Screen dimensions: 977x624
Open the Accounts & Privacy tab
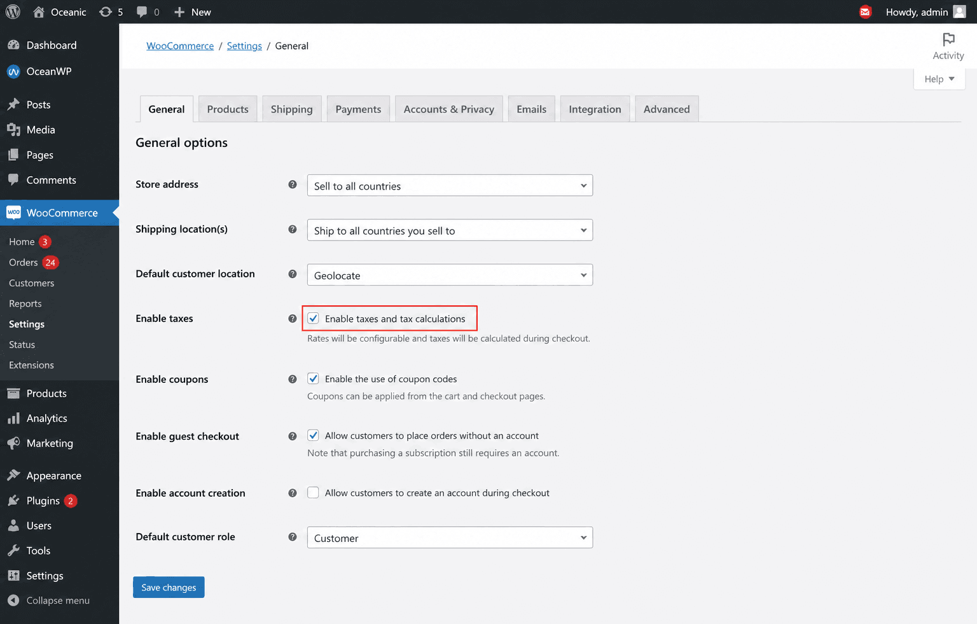pos(449,109)
